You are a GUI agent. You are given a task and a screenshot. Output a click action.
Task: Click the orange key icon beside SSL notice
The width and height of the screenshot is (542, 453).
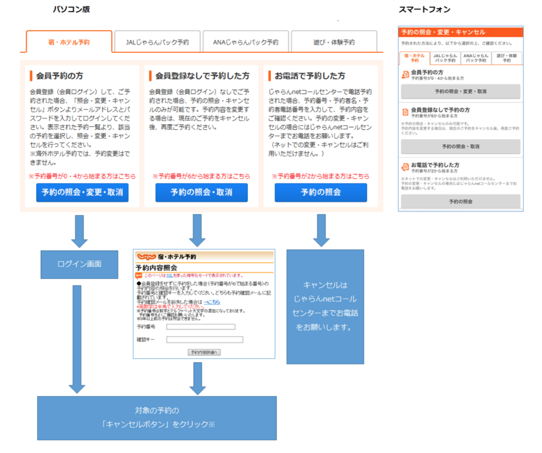coord(139,276)
